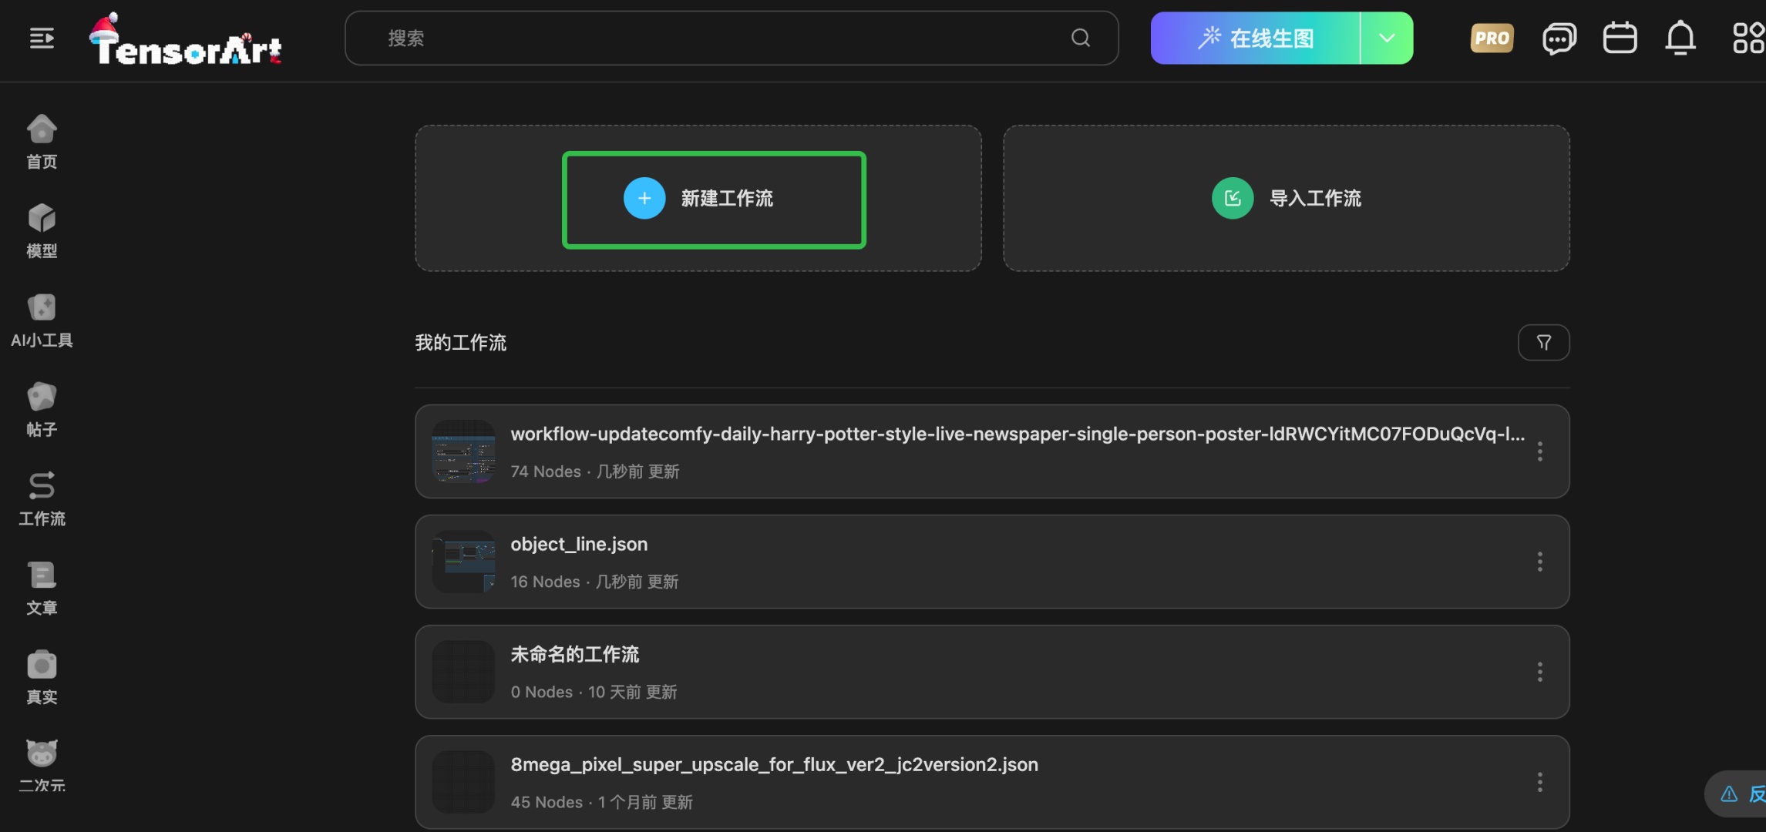
Task: Expand the dropdown arrow beside 在线生图
Action: pyautogui.click(x=1386, y=38)
